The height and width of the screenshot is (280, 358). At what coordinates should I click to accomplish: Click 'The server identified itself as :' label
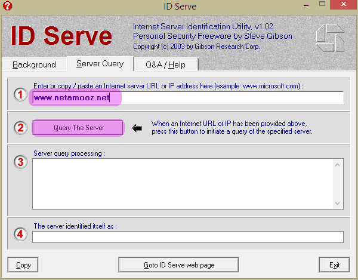[x=75, y=226]
